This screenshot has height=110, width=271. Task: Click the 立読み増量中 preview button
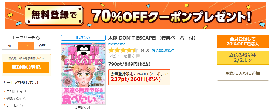(x=243, y=58)
